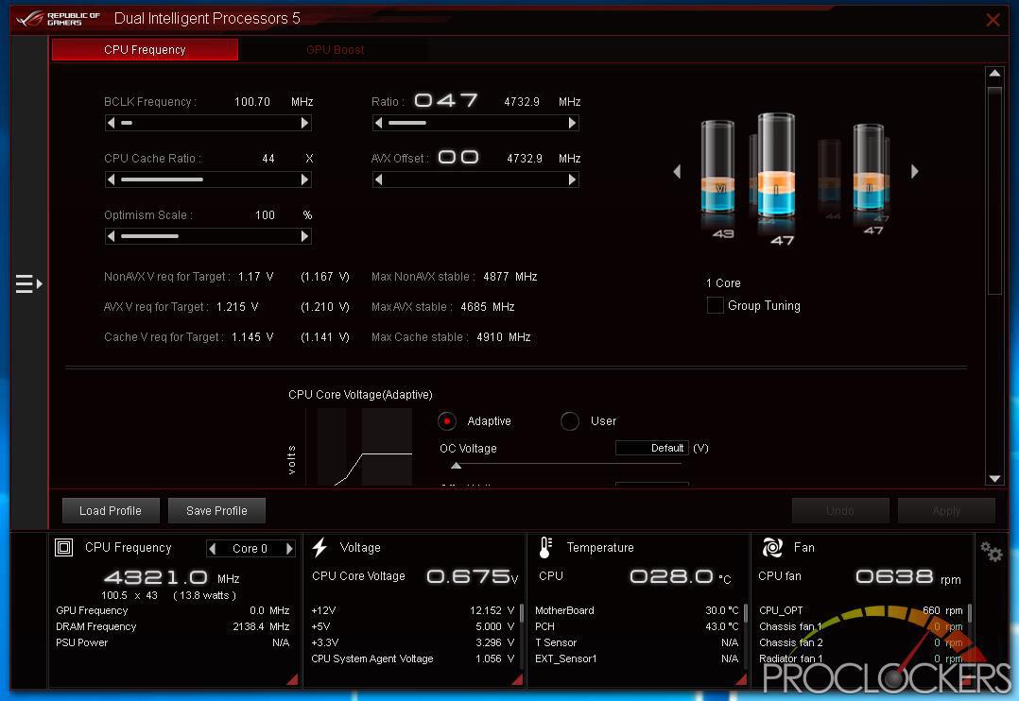Viewport: 1019px width, 701px height.
Task: Open the settings gear icon
Action: 991,552
